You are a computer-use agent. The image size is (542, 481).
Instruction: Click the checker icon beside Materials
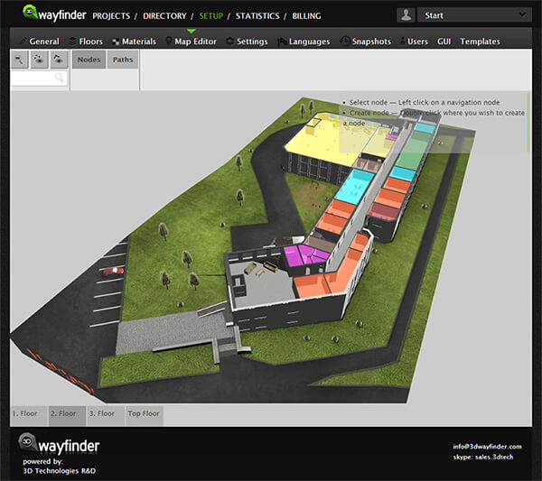coord(116,42)
